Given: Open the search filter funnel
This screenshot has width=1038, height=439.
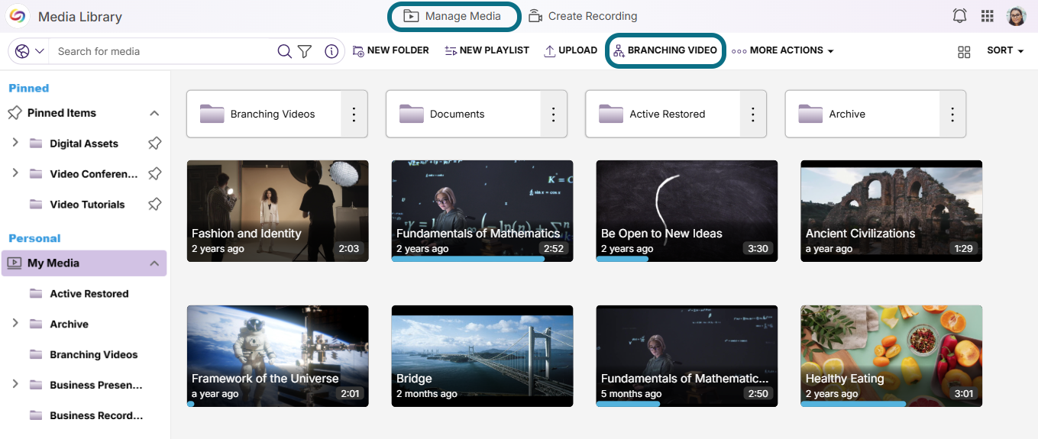Looking at the screenshot, I should (305, 51).
